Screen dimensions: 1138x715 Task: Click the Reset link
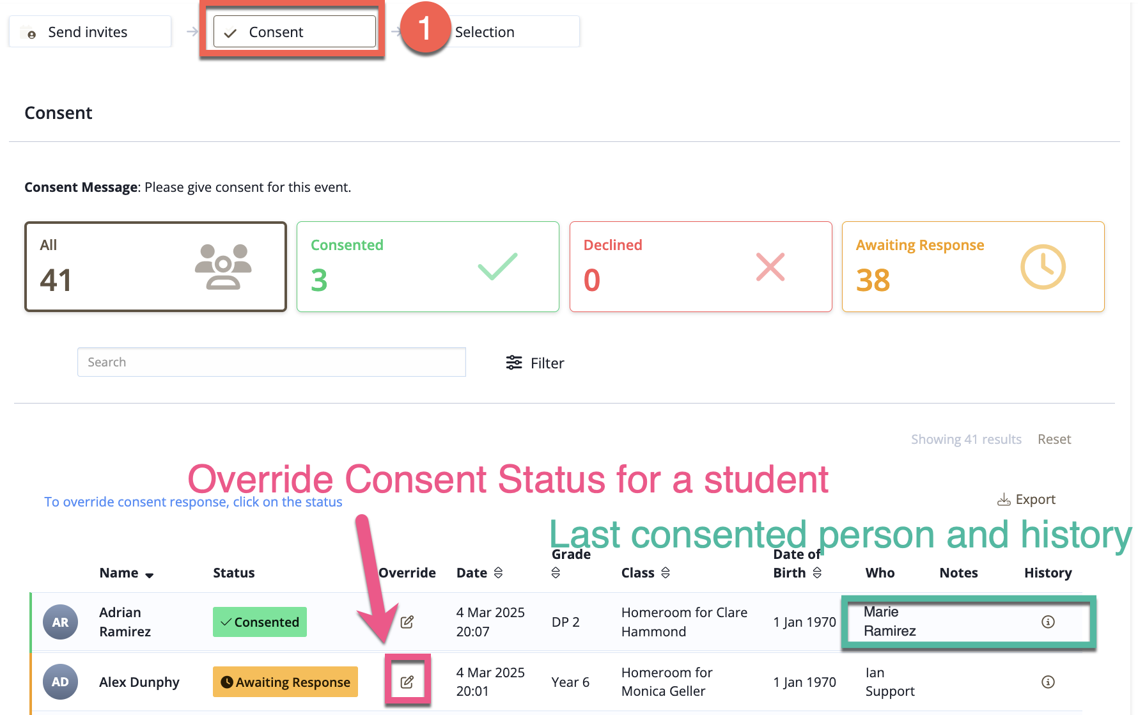1054,439
